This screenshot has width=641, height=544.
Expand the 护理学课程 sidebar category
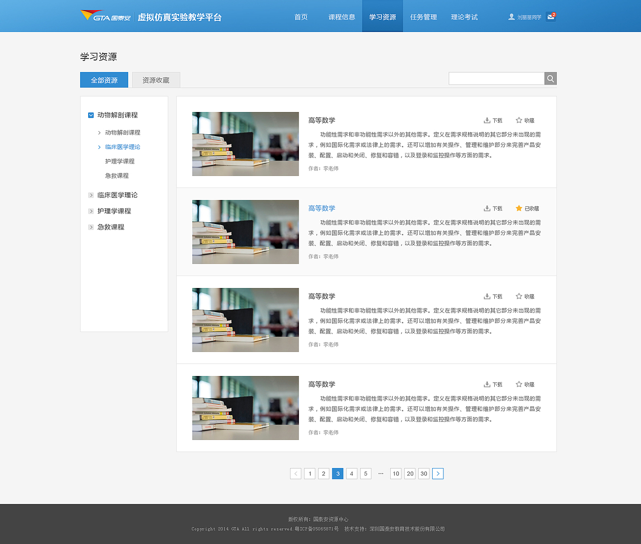tap(91, 211)
